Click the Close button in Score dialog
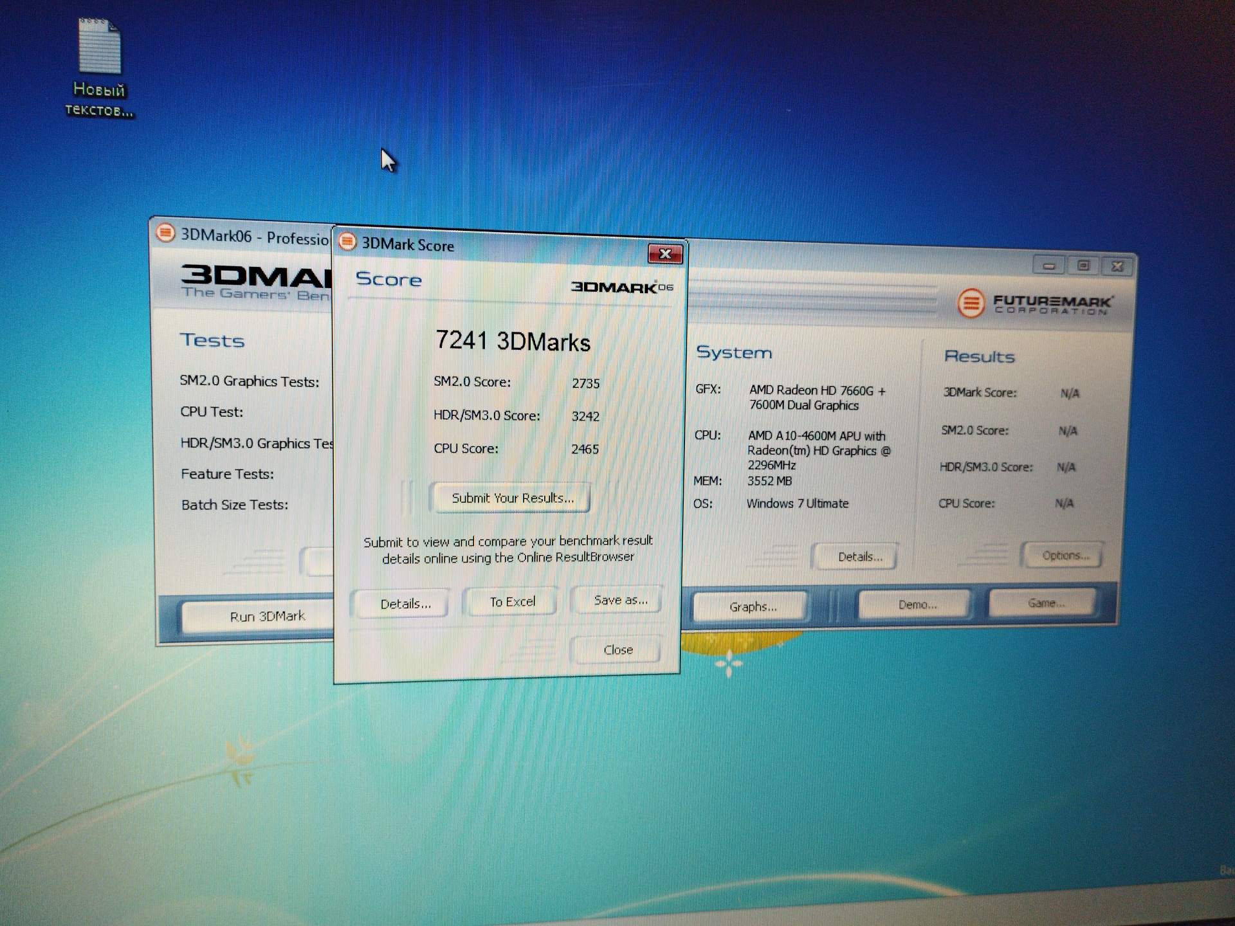Image resolution: width=1235 pixels, height=926 pixels. 617,650
